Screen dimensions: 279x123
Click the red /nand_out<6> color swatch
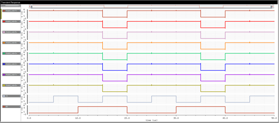[x=4, y=21]
